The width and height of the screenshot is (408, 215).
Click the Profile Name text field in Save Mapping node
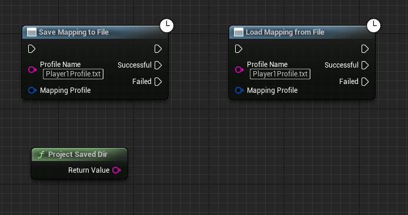[x=73, y=74]
